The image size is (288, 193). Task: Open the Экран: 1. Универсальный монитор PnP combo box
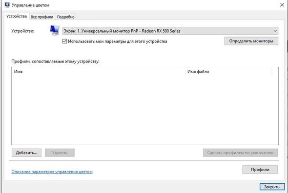pyautogui.click(x=170, y=31)
